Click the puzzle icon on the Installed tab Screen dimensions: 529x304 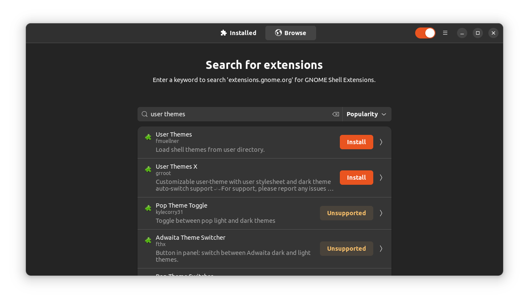[x=223, y=33]
